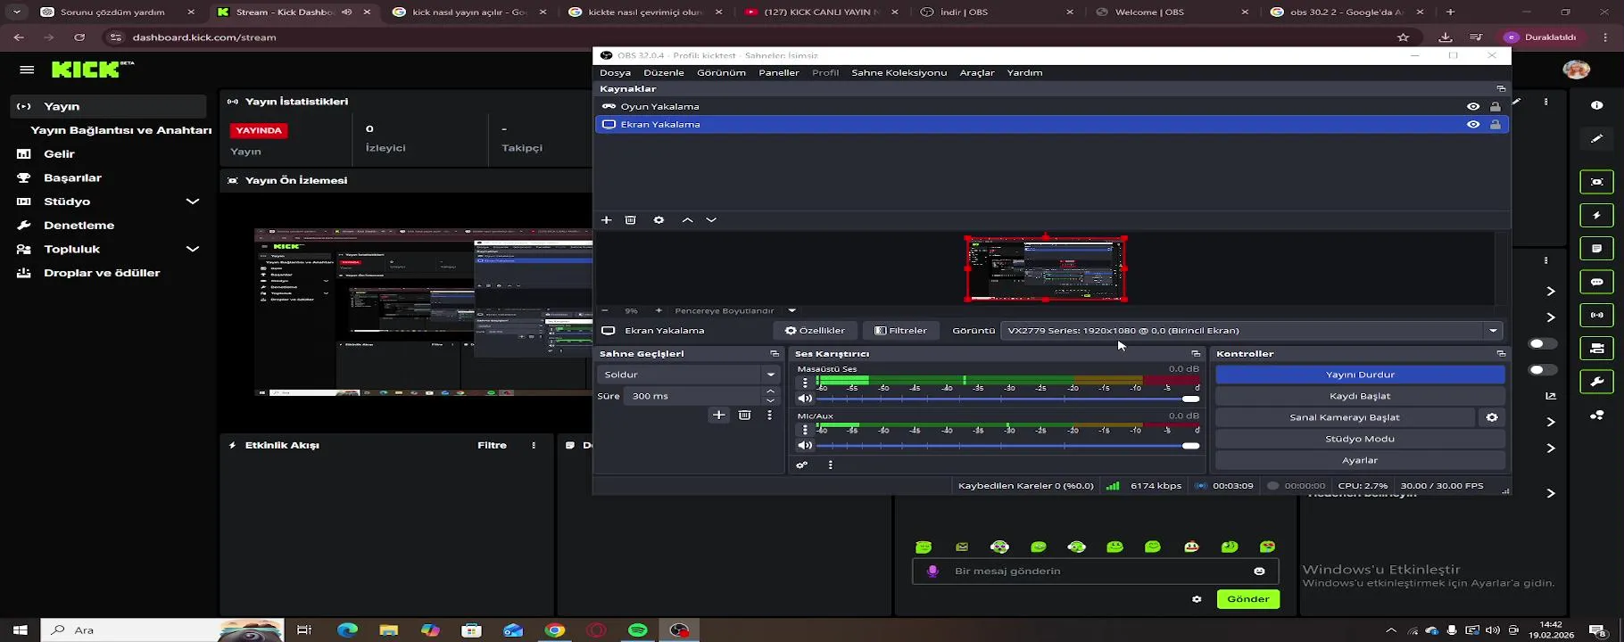Screen dimensions: 1624x642
Task: Open emoji picker in Kick message box
Action: click(1259, 572)
